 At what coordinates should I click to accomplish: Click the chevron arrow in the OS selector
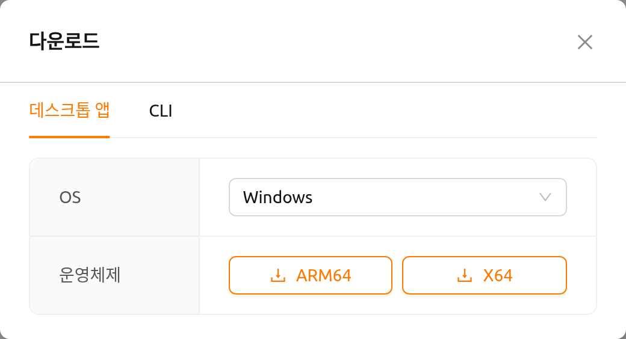coord(545,197)
